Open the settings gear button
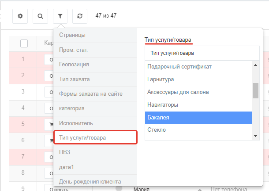 point(20,16)
